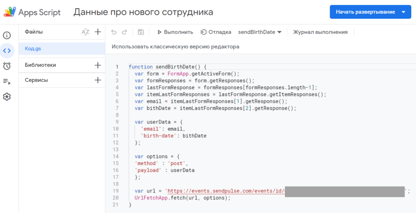
Task: Click Использовать классическую версию редактора link
Action: pos(175,47)
